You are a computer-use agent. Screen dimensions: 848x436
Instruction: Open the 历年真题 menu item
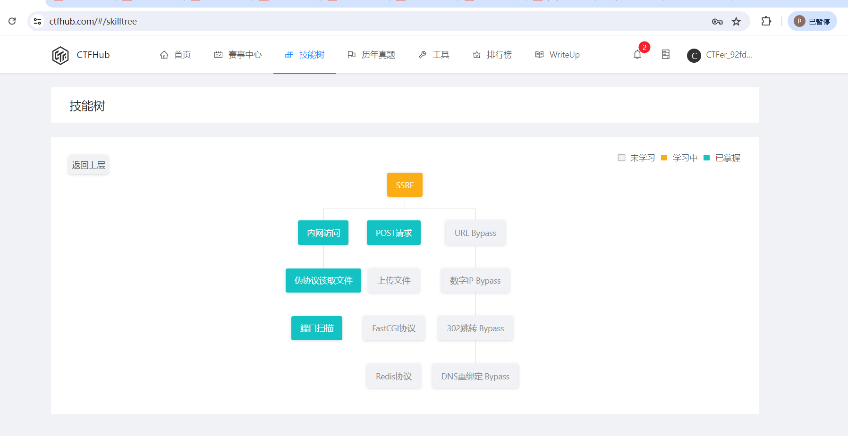(371, 55)
